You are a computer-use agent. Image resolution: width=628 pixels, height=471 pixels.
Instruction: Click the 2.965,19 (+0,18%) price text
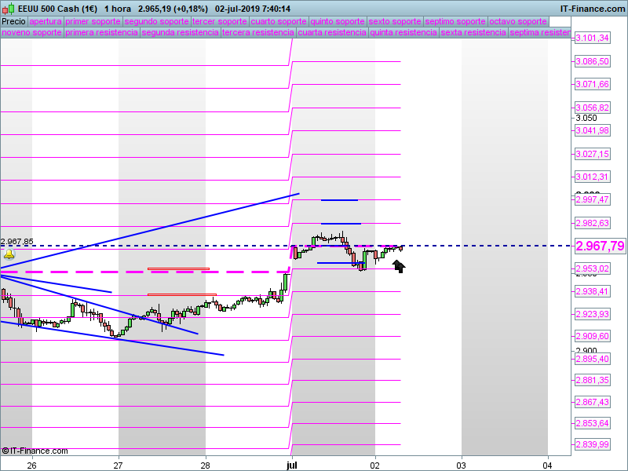click(173, 9)
